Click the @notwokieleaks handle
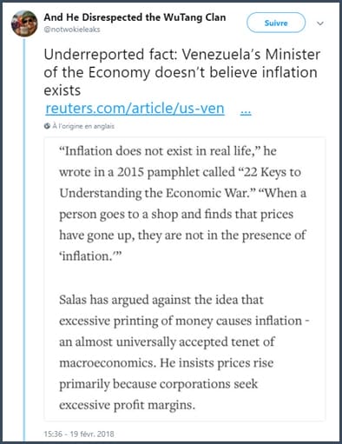Image resolution: width=342 pixels, height=444 pixels. [x=72, y=30]
